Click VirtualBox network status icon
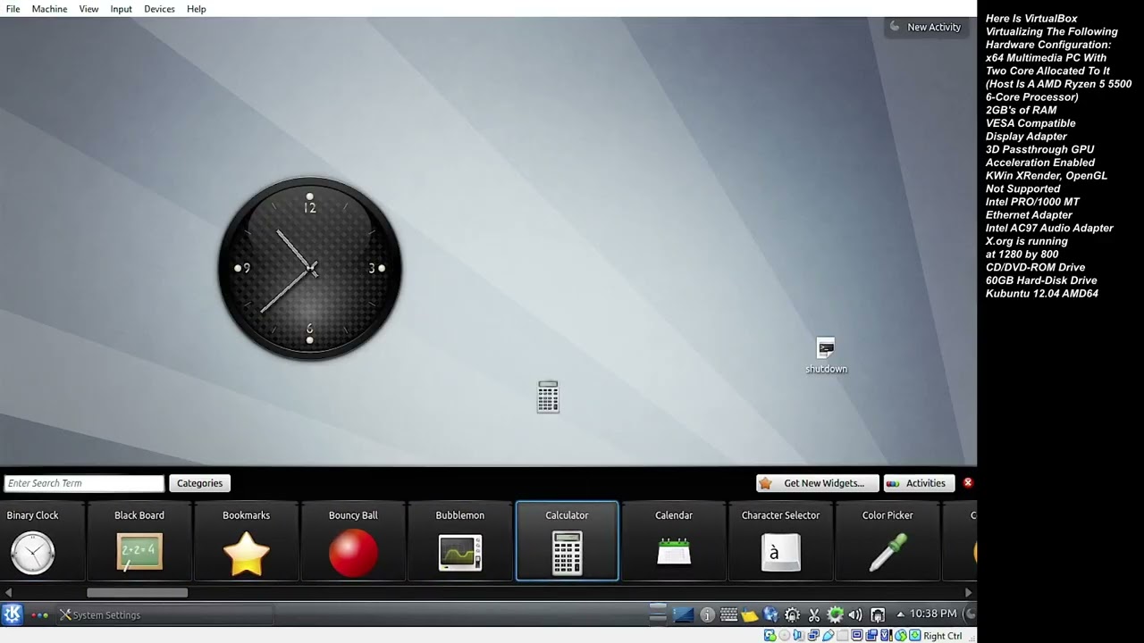 point(812,636)
